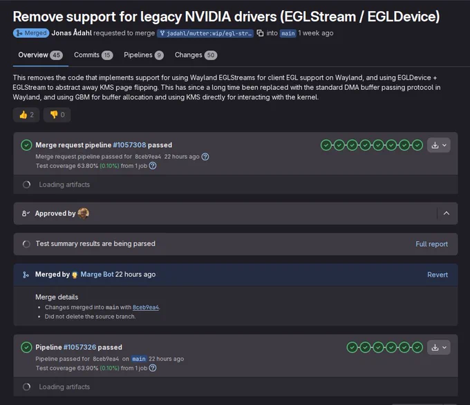Click 'Merge details' heading
Viewport: 470px width, 405px height.
pyautogui.click(x=57, y=297)
